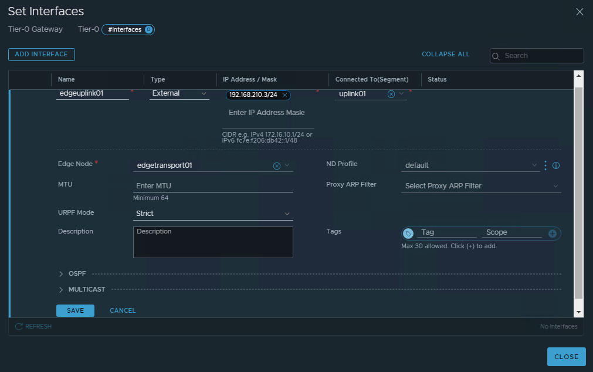This screenshot has height=372, width=593.
Task: Open the URPF Mode Strict dropdown
Action: click(x=213, y=214)
